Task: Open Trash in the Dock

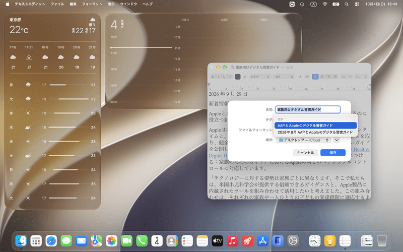Action: [382, 241]
